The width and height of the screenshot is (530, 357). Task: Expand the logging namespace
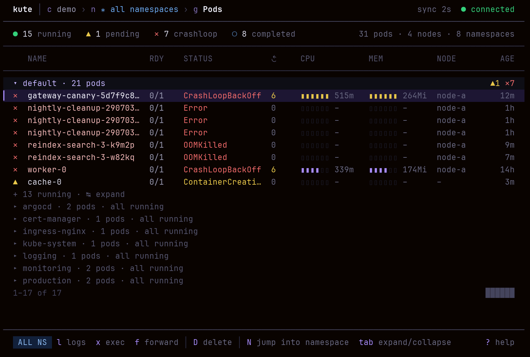[15, 256]
